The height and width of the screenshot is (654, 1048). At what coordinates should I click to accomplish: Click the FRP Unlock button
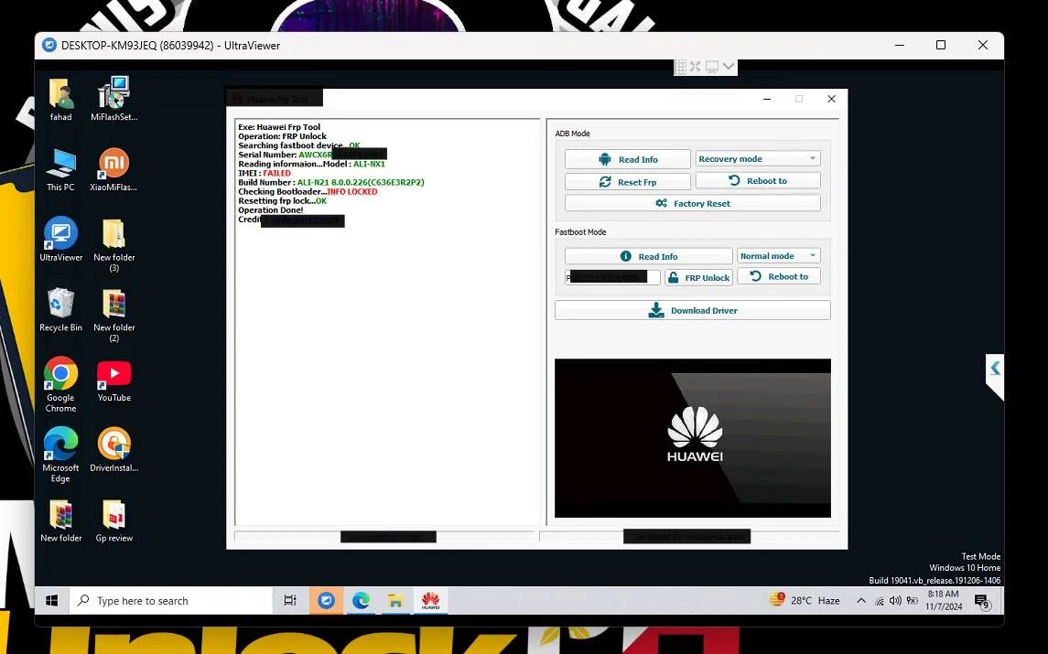pos(699,277)
